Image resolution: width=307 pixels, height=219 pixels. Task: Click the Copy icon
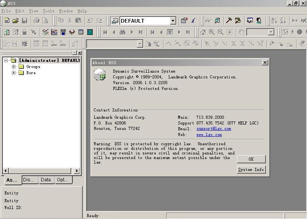[61, 20]
